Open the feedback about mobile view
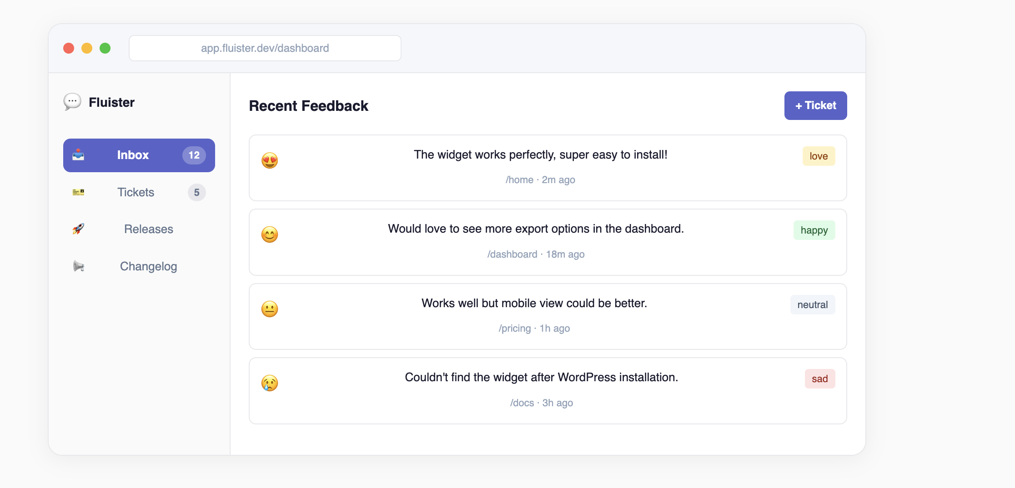The image size is (1015, 488). click(x=534, y=304)
